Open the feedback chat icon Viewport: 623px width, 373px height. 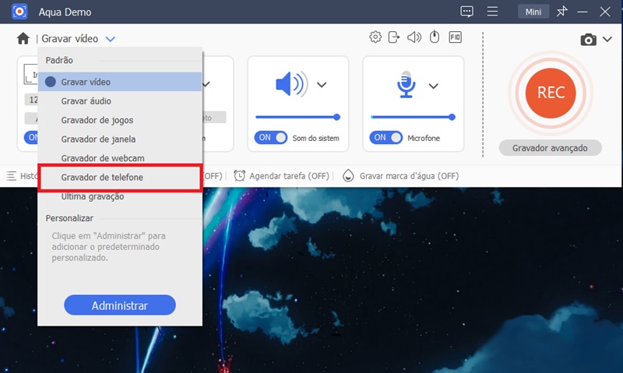pyautogui.click(x=466, y=12)
